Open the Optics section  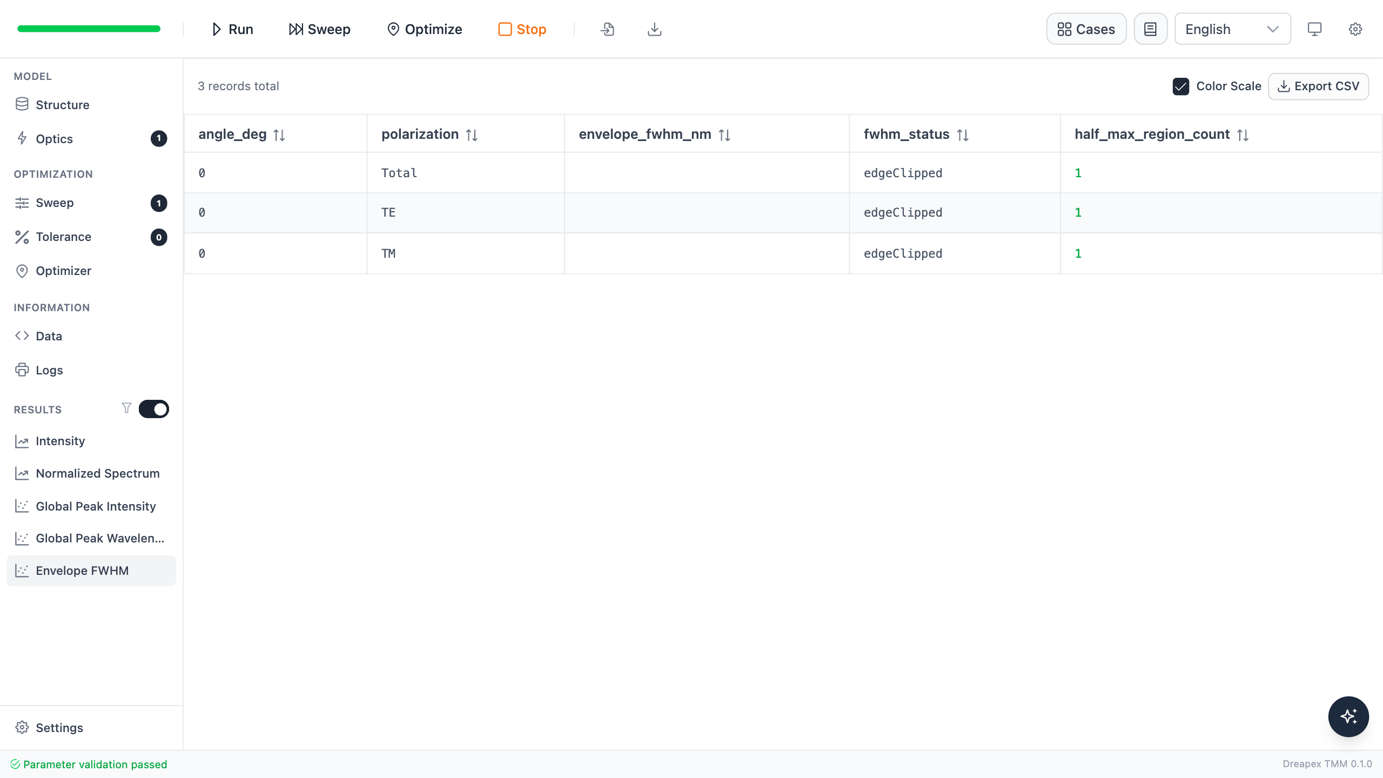tap(91, 139)
